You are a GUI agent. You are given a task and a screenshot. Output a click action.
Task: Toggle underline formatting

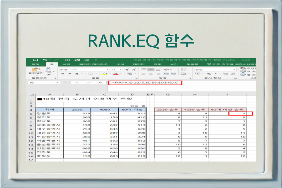click(x=77, y=74)
